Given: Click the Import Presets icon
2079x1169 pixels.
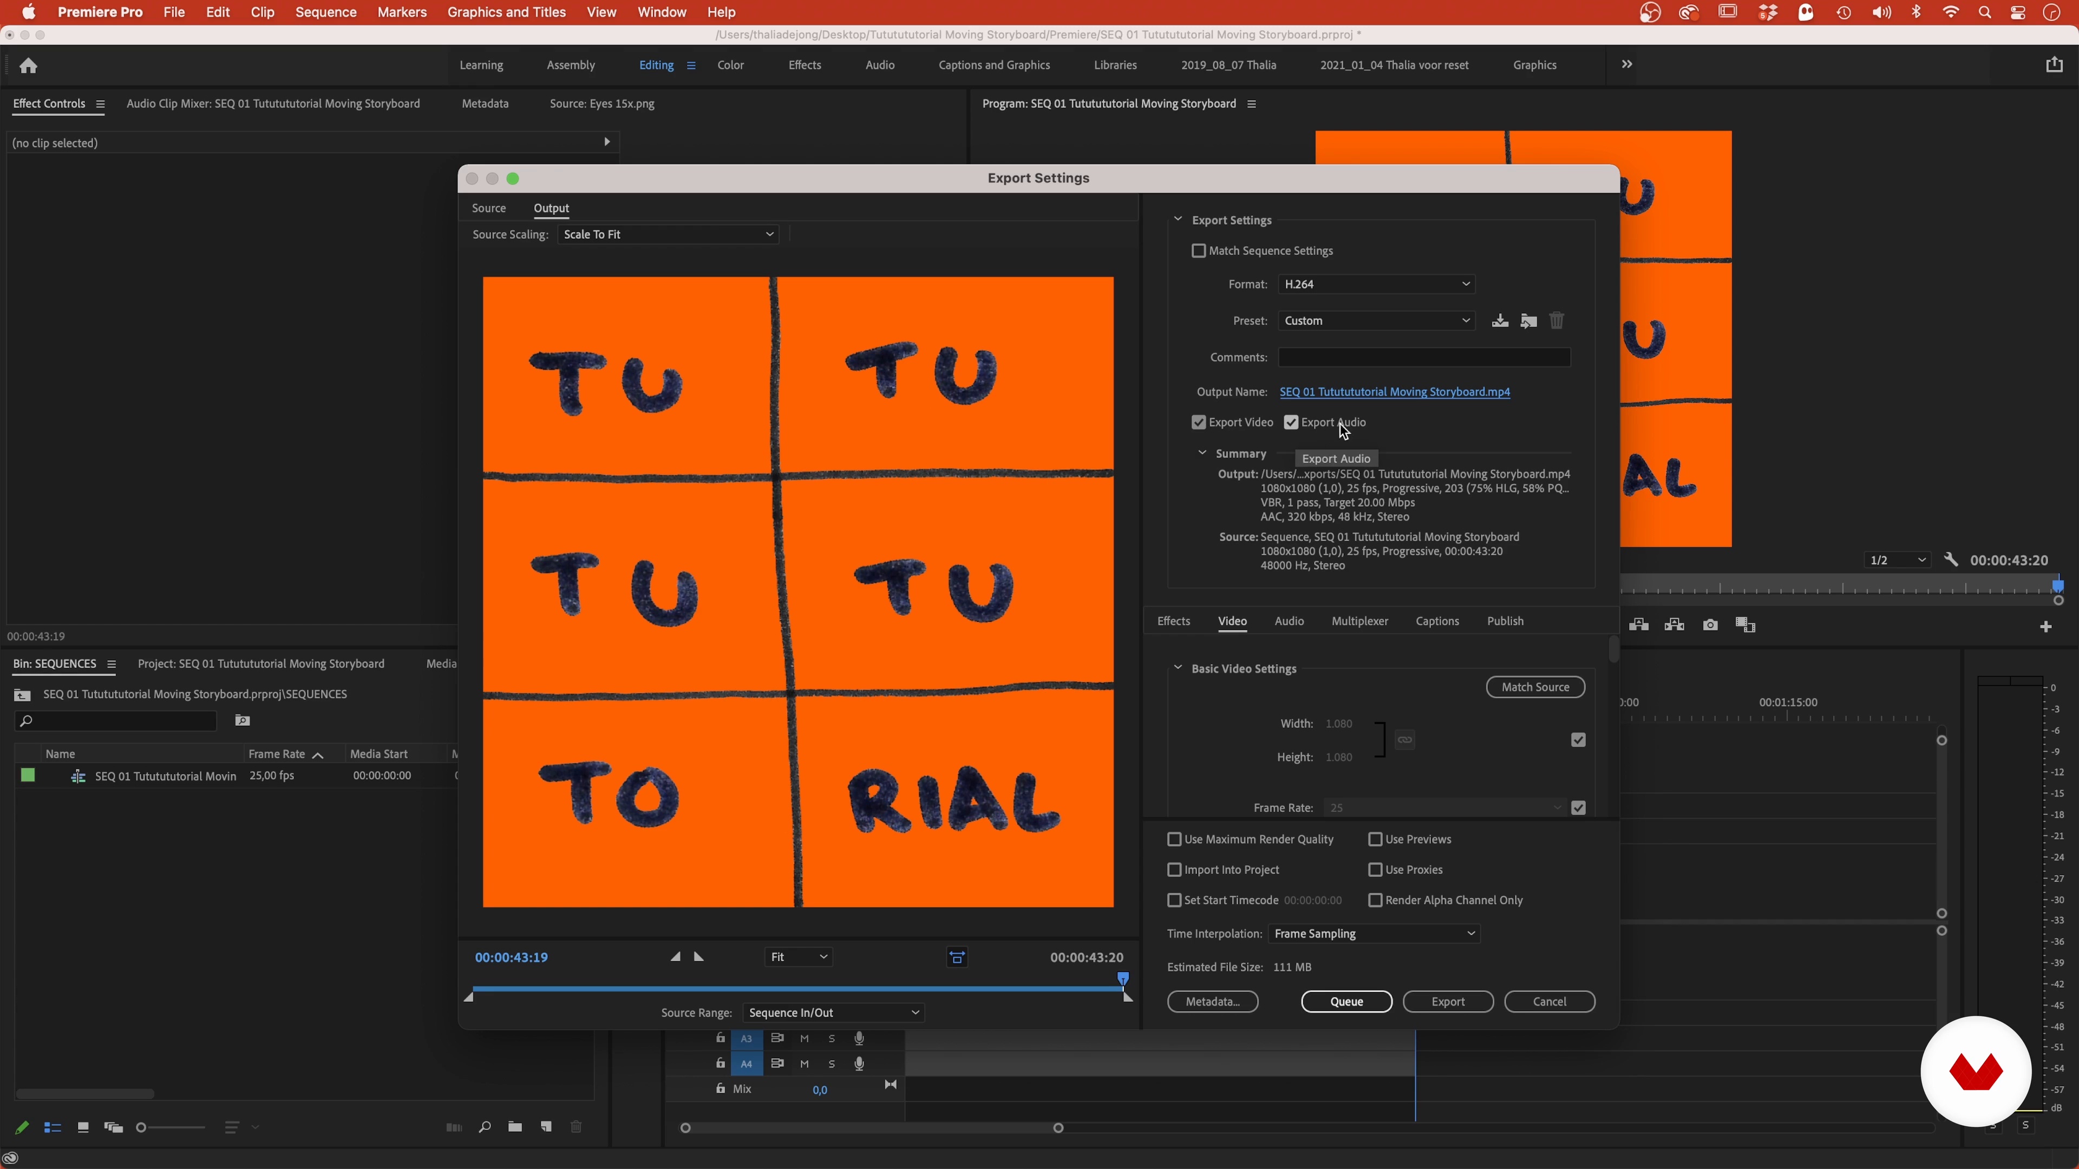Looking at the screenshot, I should (x=1528, y=321).
